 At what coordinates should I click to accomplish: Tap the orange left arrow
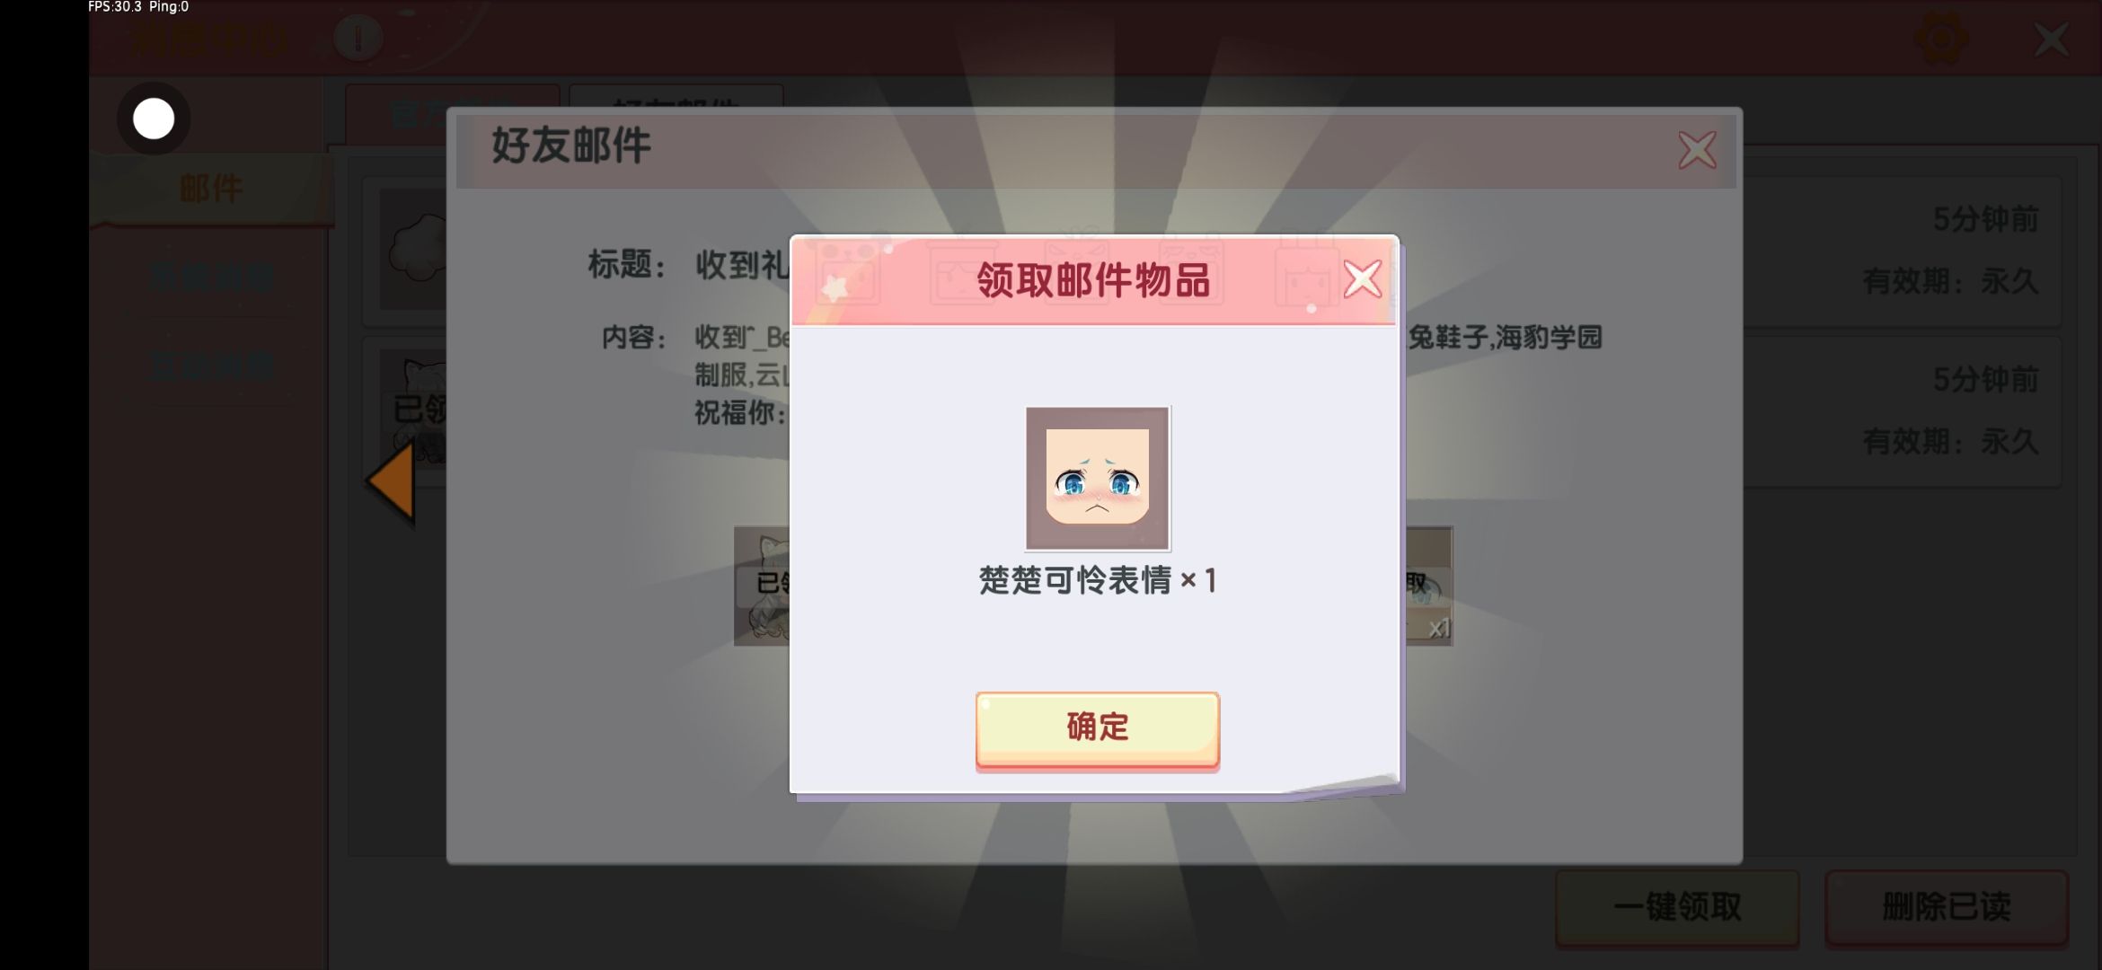click(x=392, y=481)
